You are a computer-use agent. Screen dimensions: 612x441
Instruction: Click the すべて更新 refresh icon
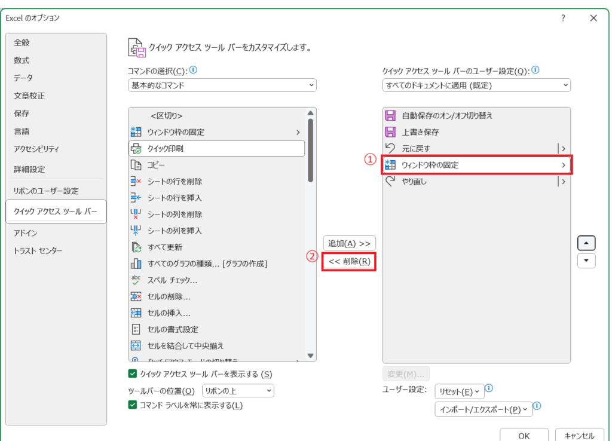[x=136, y=247]
